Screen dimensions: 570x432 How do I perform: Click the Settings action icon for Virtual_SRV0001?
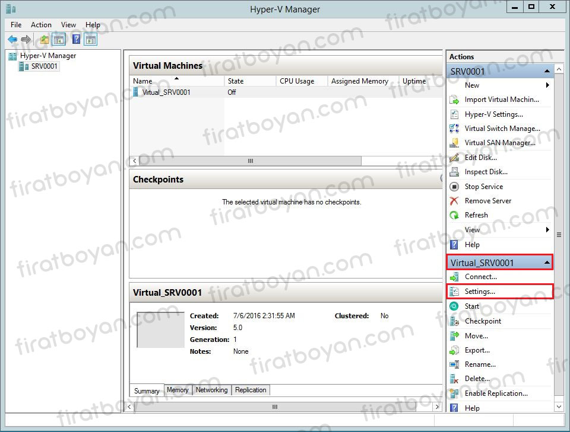[x=454, y=292]
